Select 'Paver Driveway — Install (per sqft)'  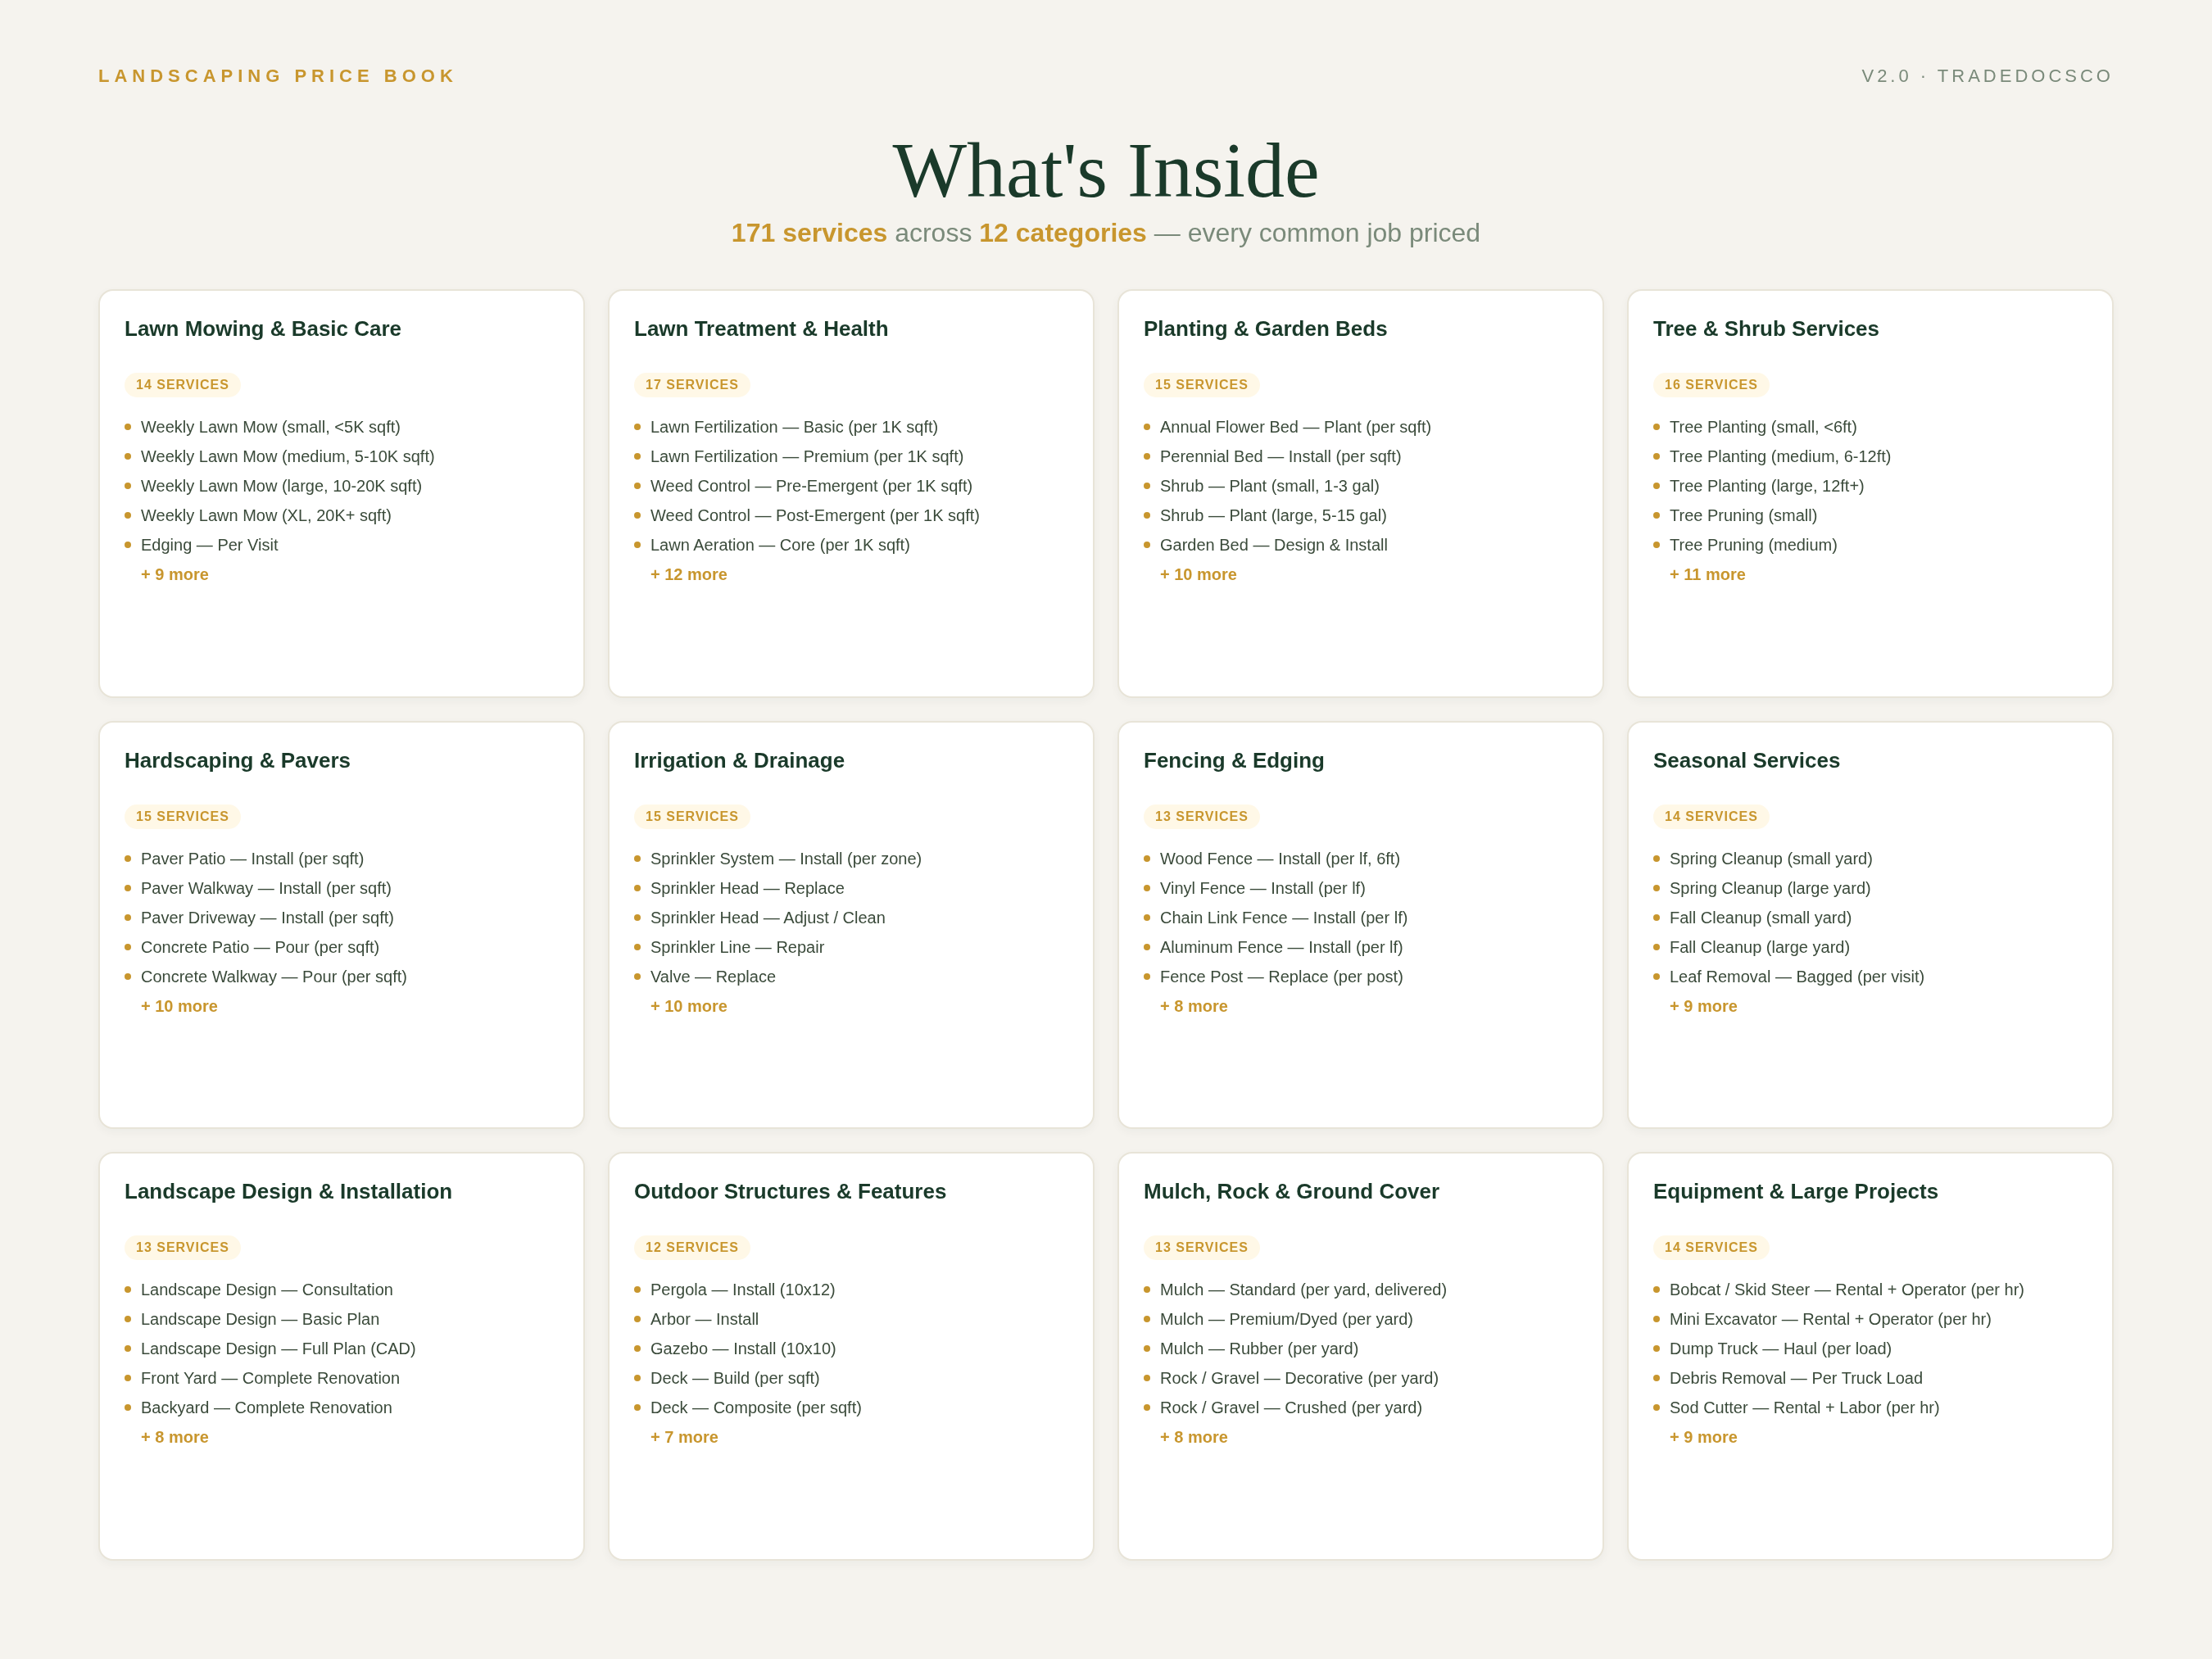point(267,917)
